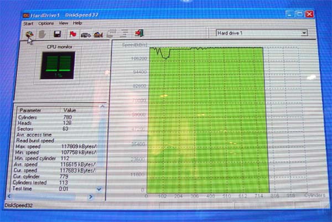Select the Read burst speed row
Viewport: 332px width, 222px height.
coord(56,141)
